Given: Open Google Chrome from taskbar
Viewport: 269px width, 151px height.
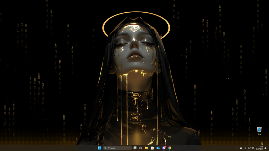Looking at the screenshot, I should (170, 148).
